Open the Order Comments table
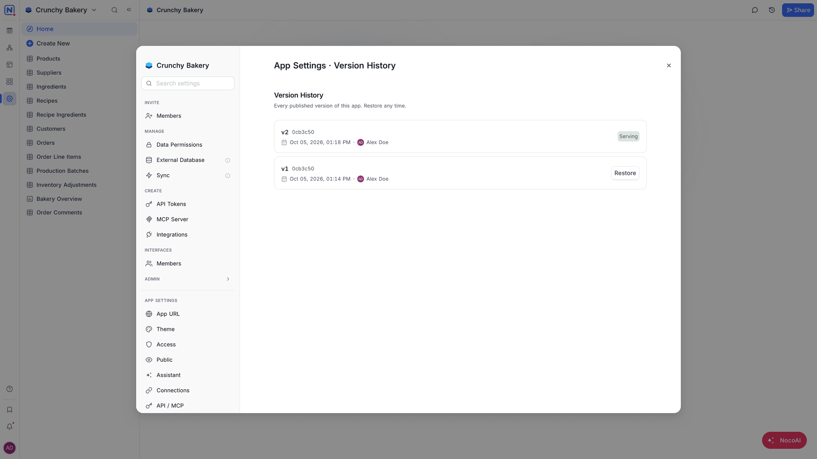The height and width of the screenshot is (459, 817). click(79, 212)
